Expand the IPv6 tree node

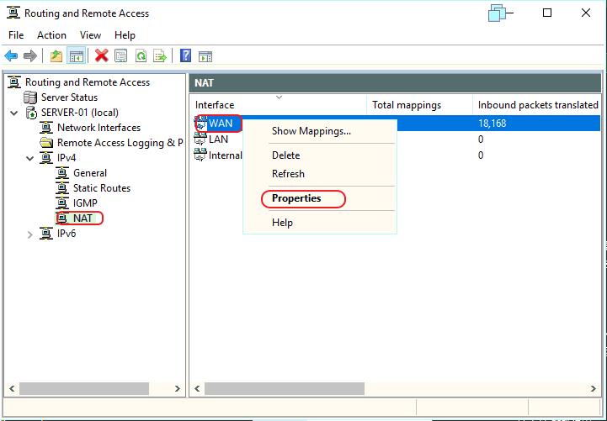pos(29,234)
